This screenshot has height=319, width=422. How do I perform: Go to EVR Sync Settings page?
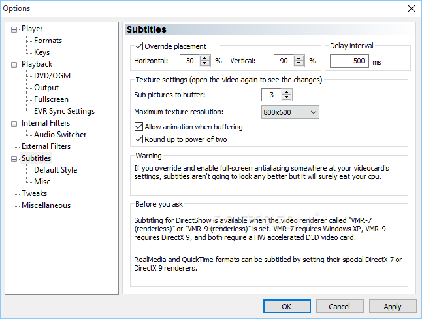pyautogui.click(x=64, y=111)
